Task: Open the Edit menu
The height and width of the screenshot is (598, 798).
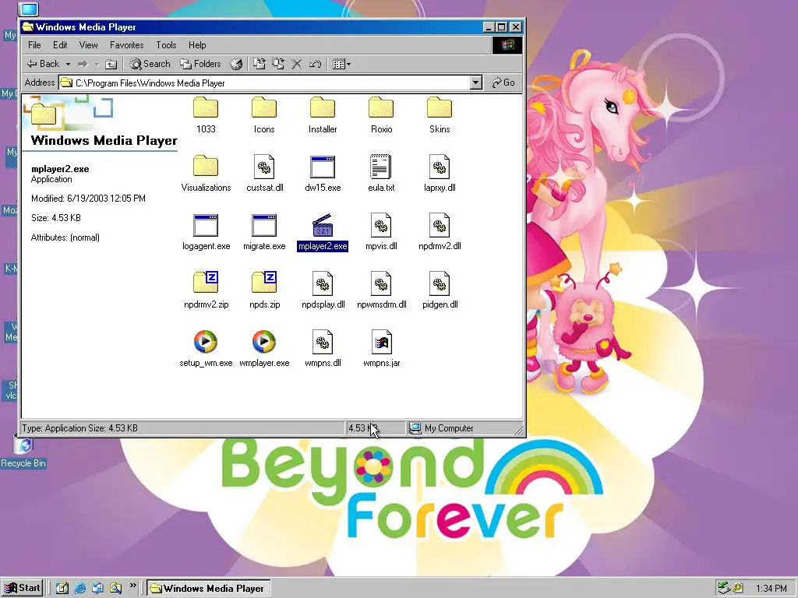Action: click(60, 44)
